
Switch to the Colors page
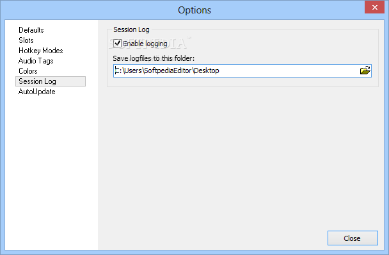coord(28,71)
